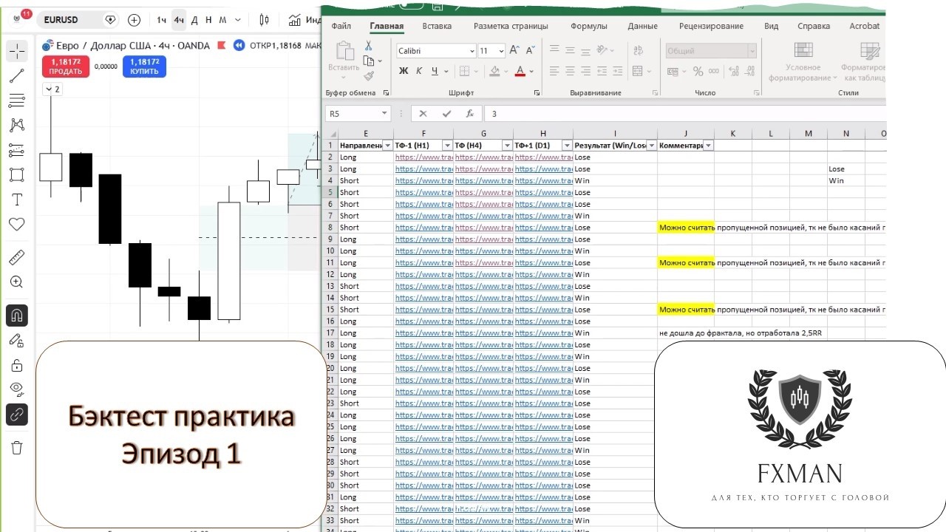Screen dimensions: 946x532
Task: Open the heart favorites icons tool
Action: [17, 225]
